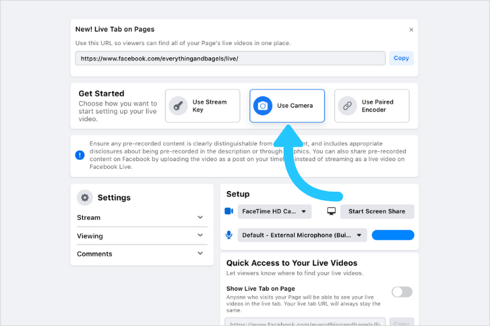Toggle Show Live Tab on Page switch
Viewport: 490px width, 326px height.
(x=402, y=292)
